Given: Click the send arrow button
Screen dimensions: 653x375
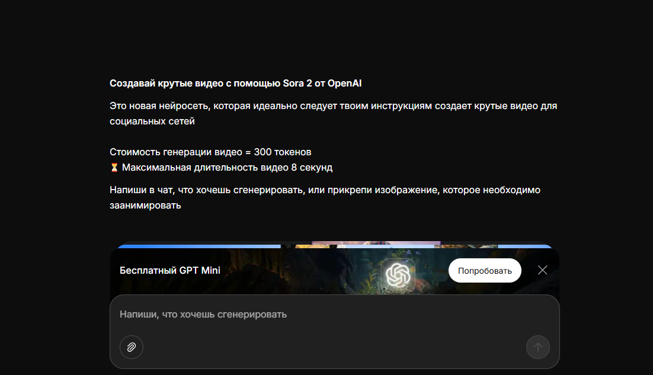Looking at the screenshot, I should click(537, 347).
